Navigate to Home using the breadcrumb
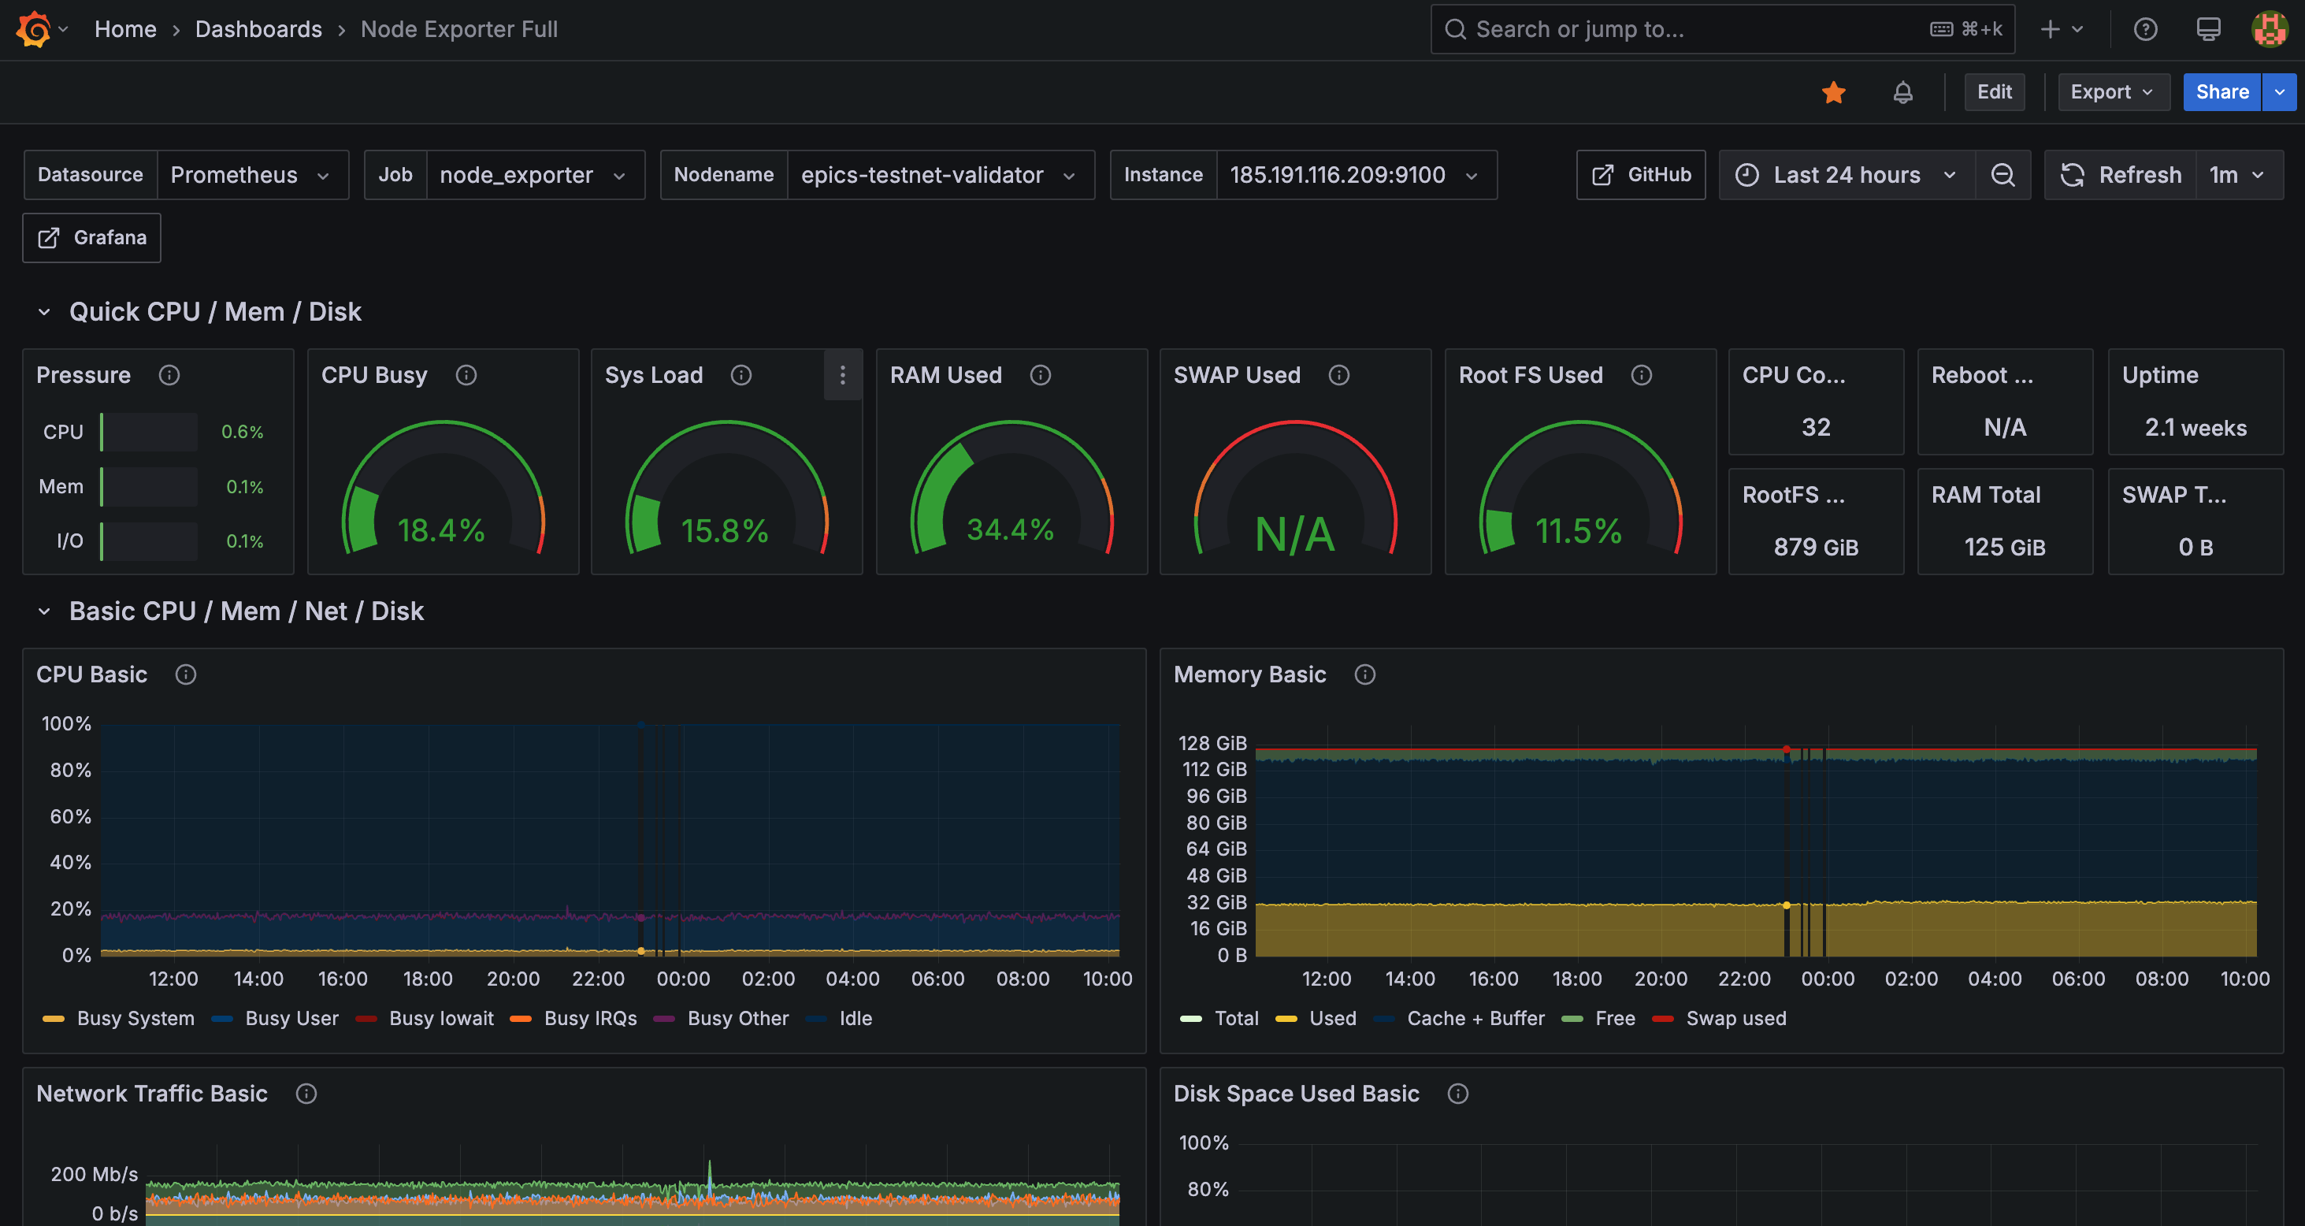Screen dimensions: 2305x1226 [x=125, y=28]
